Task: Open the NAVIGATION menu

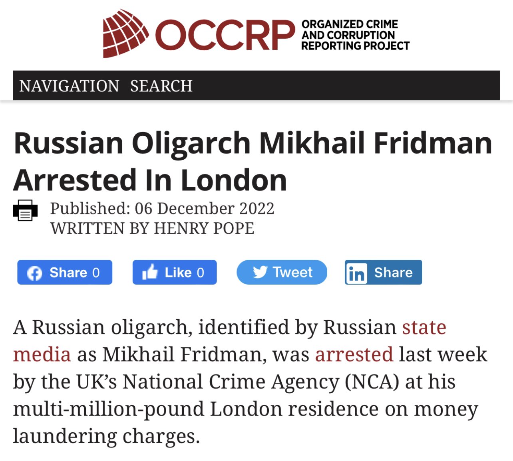Action: click(x=69, y=86)
